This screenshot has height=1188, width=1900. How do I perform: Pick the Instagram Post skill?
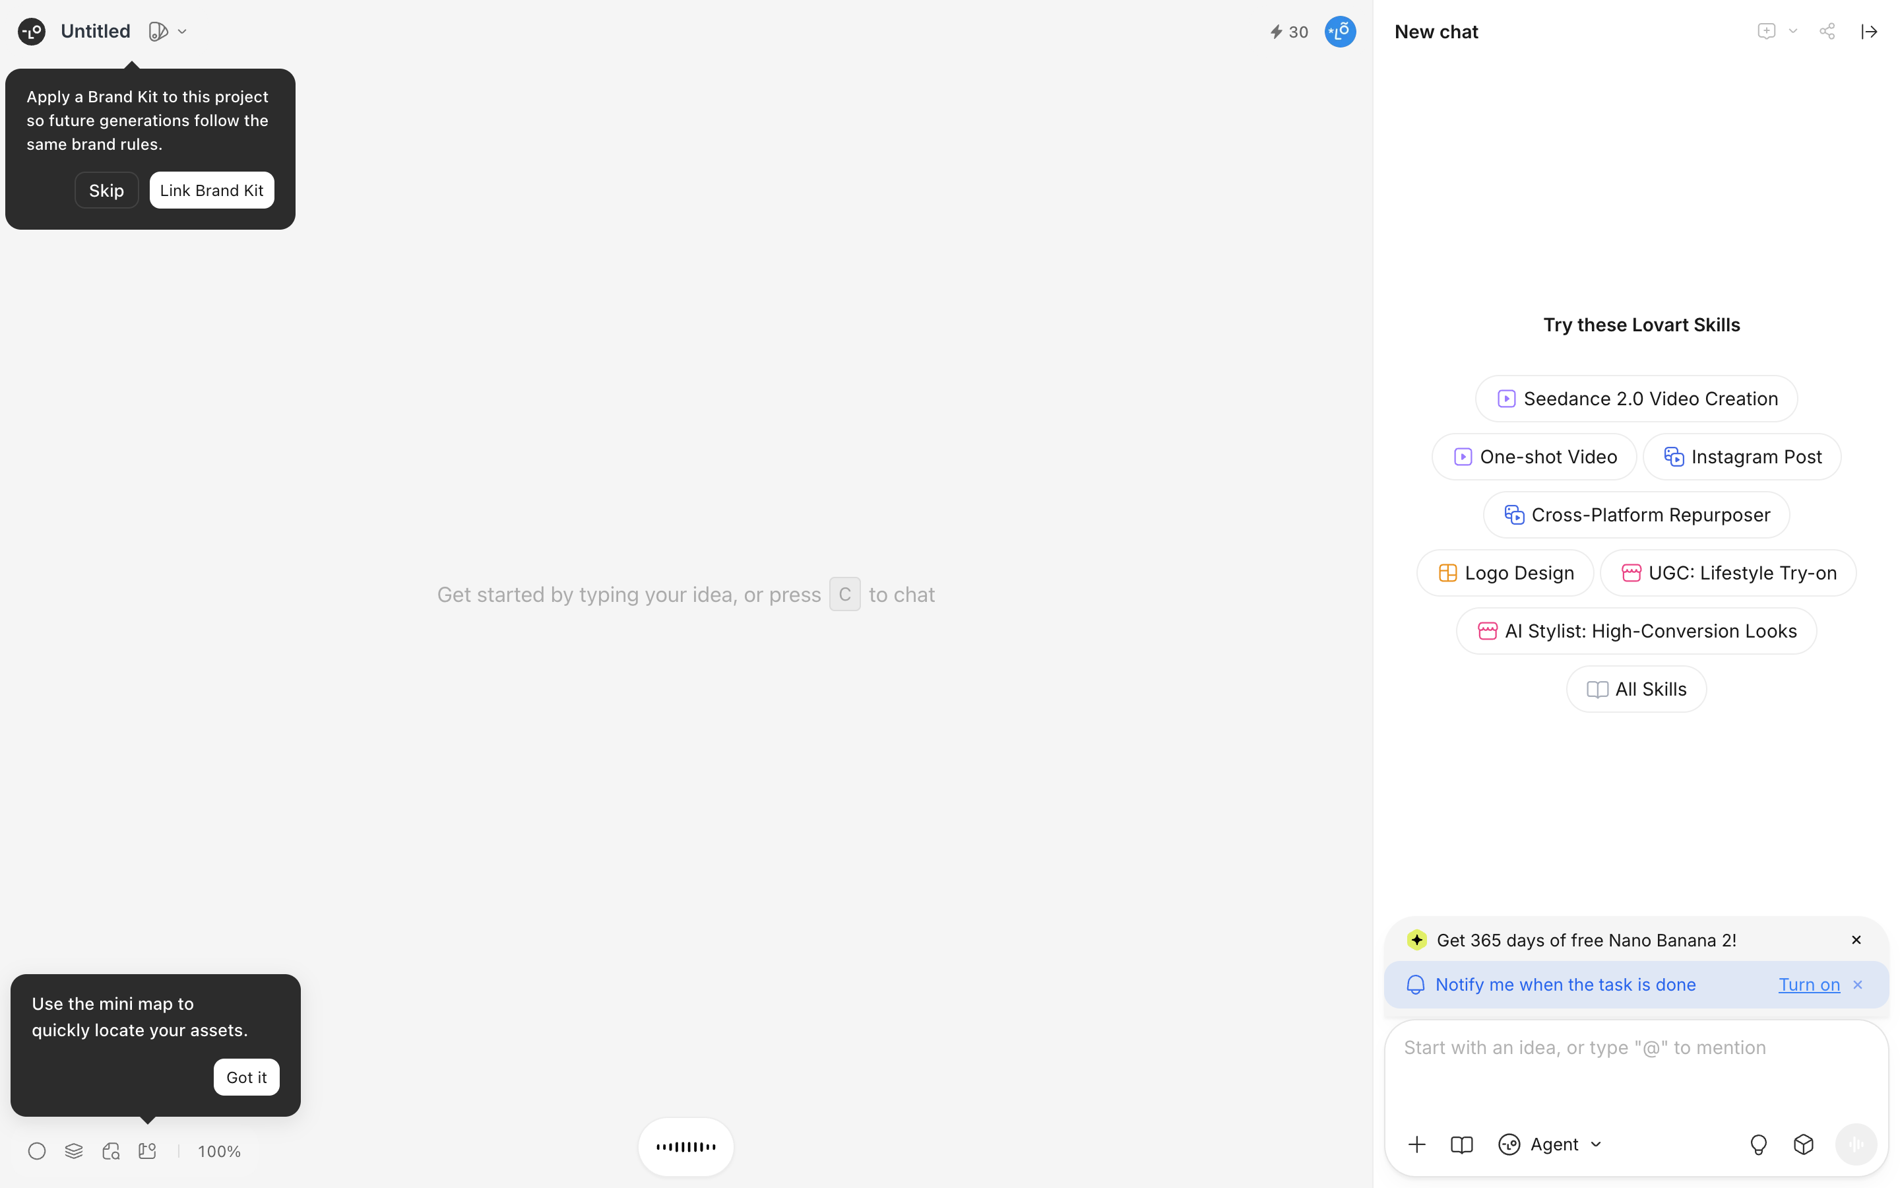tap(1742, 457)
